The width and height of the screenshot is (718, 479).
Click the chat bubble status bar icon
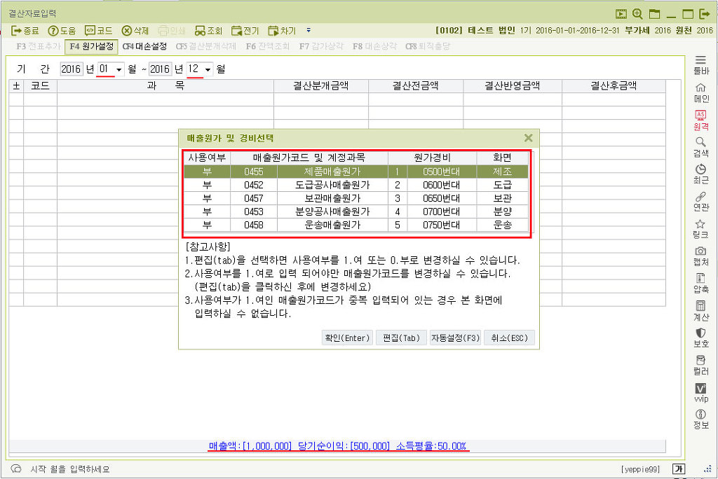pos(16,469)
